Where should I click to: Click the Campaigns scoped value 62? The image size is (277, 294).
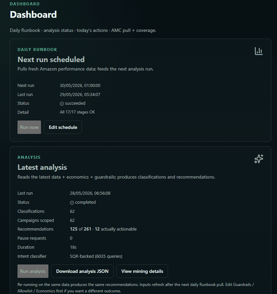[x=72, y=220]
